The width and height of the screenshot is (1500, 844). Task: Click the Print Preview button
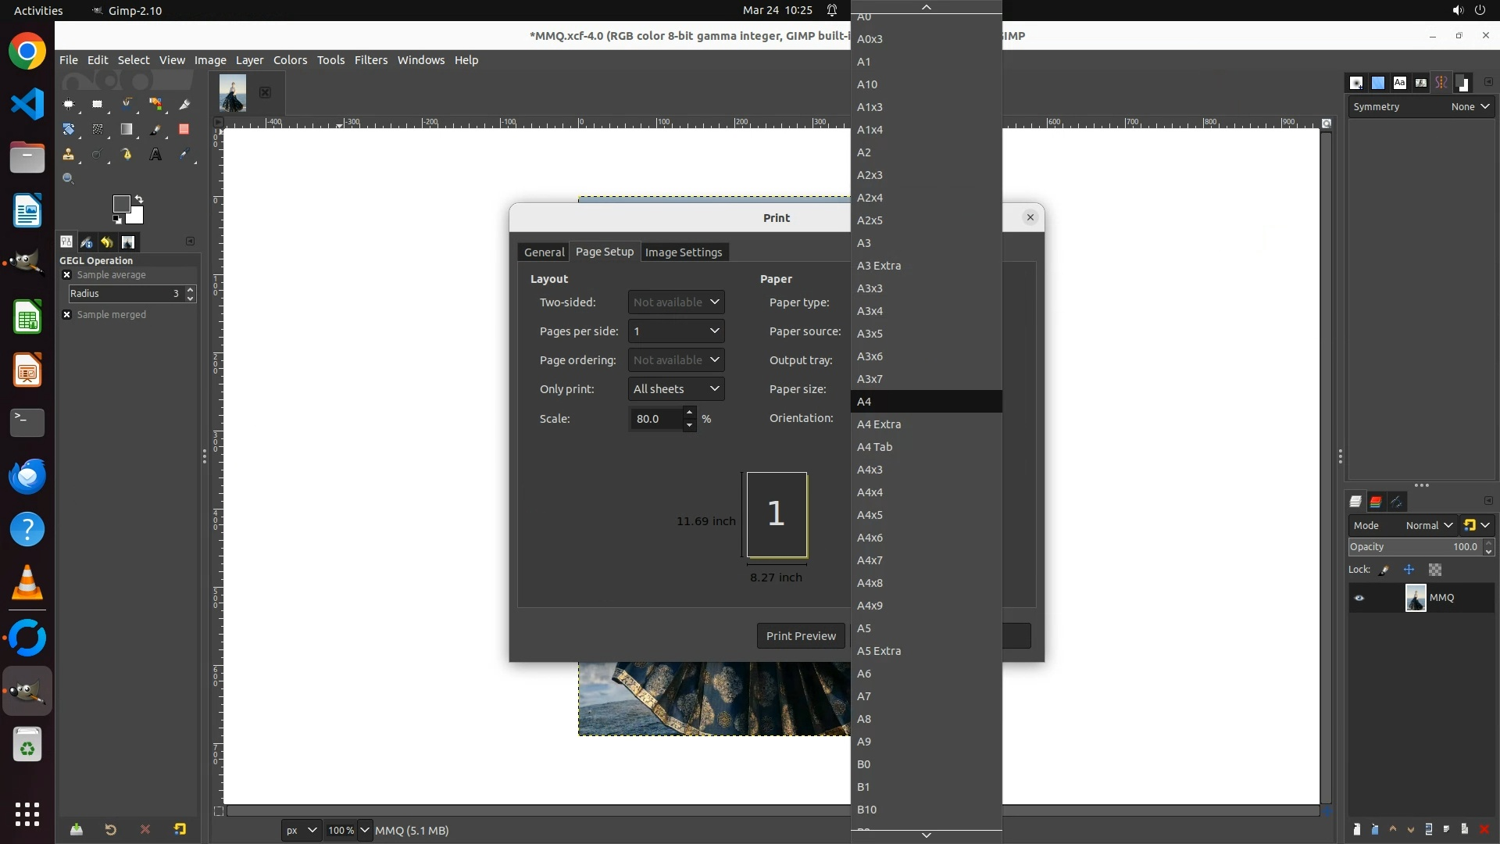[800, 636]
